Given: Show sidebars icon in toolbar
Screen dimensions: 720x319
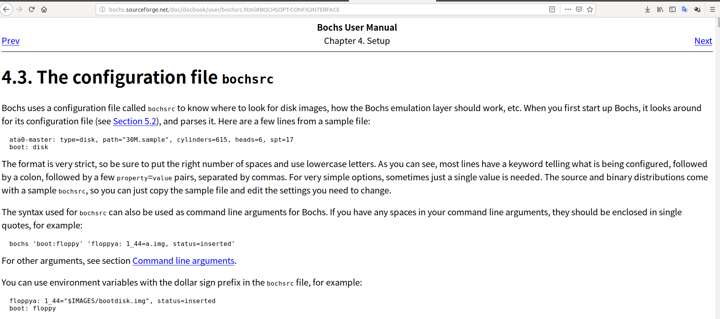Looking at the screenshot, I should pos(672,9).
